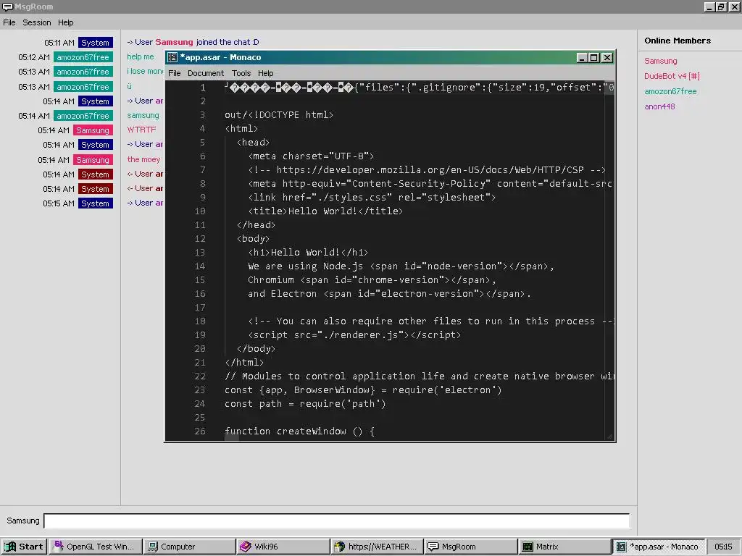
Task: Open the Help menu in Monaco editor
Action: (x=265, y=73)
